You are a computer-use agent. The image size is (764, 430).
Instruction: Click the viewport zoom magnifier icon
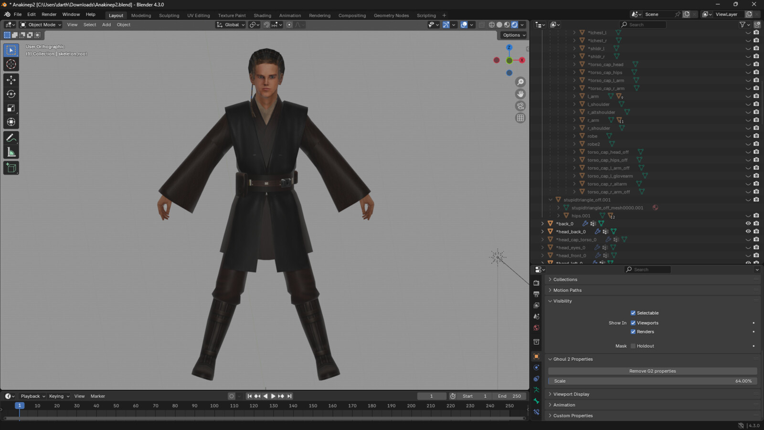[520, 82]
